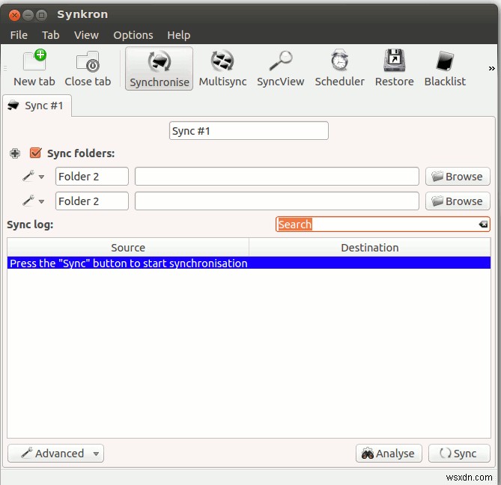Image resolution: width=501 pixels, height=485 pixels.
Task: Toggle the Sync folders checkbox
Action: [35, 153]
